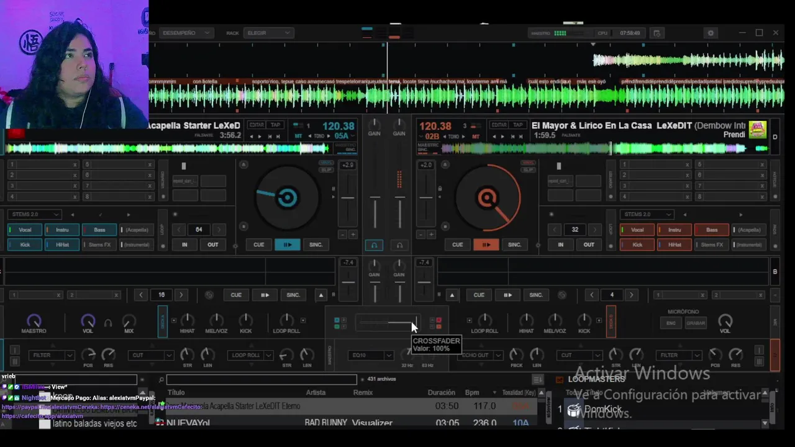
Task: Play/pause the left deck (blue button)
Action: [287, 245]
